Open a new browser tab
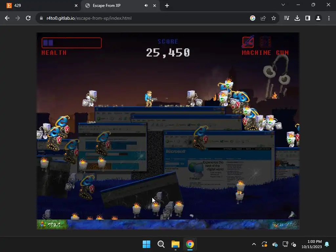 [167, 6]
